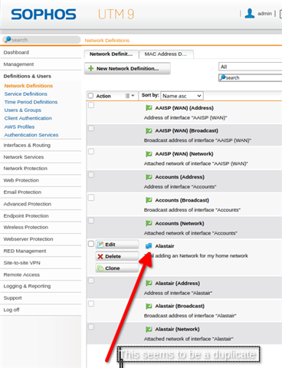This screenshot has height=368, width=282.
Task: Click the interface icon of Alastair (Broadcast)
Action: tap(149, 306)
